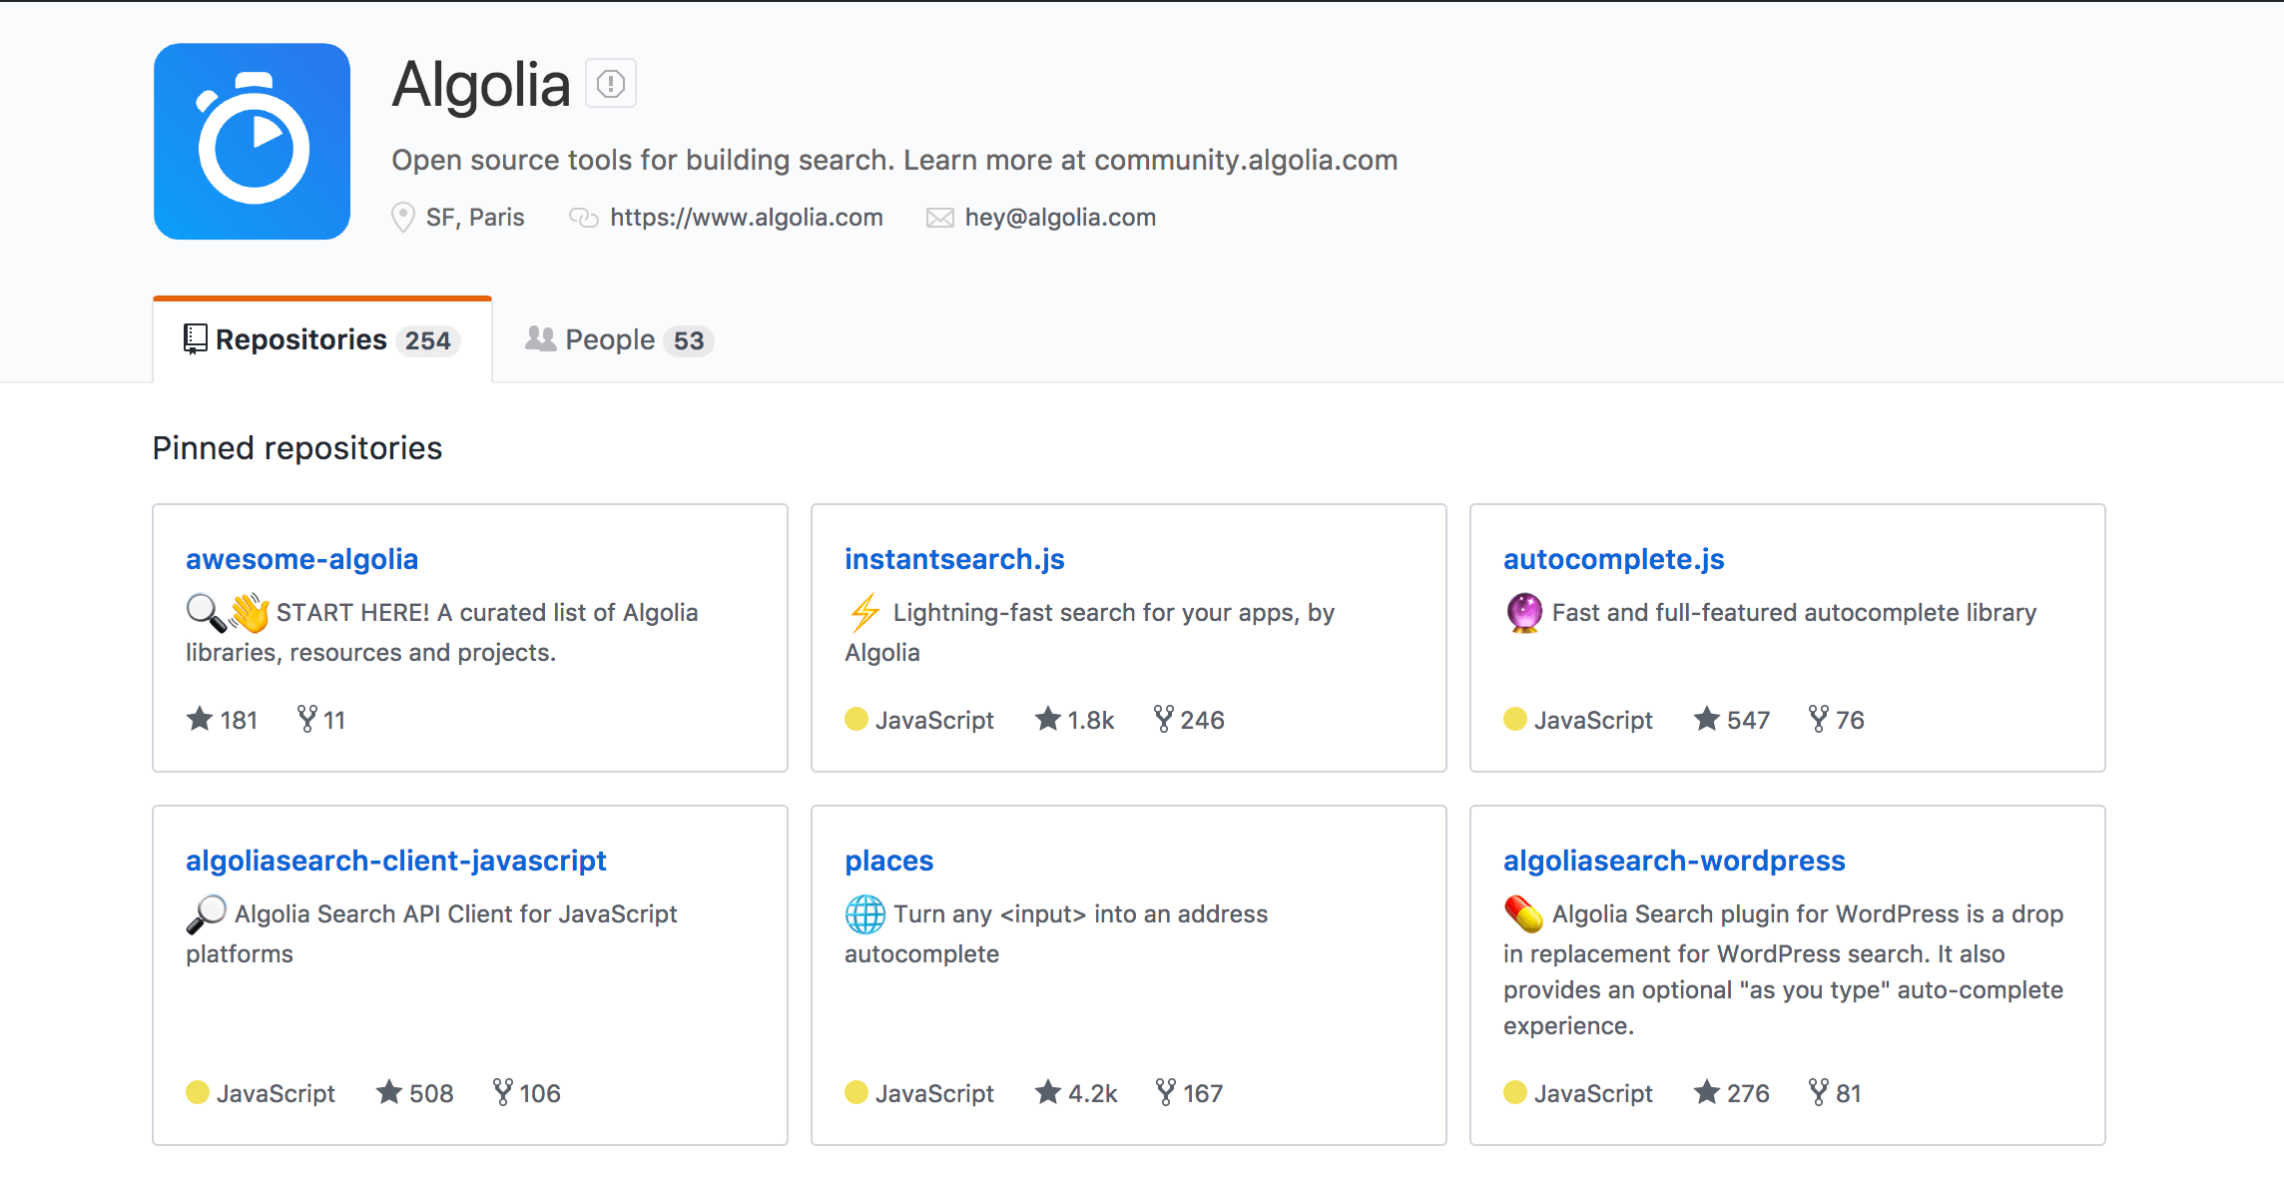Click the yellow JavaScript language dot on instantsearch.js
This screenshot has width=2284, height=1200.
[x=856, y=719]
